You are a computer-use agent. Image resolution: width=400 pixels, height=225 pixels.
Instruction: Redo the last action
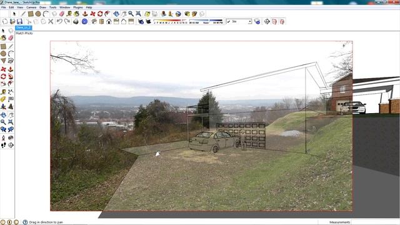(67, 21)
